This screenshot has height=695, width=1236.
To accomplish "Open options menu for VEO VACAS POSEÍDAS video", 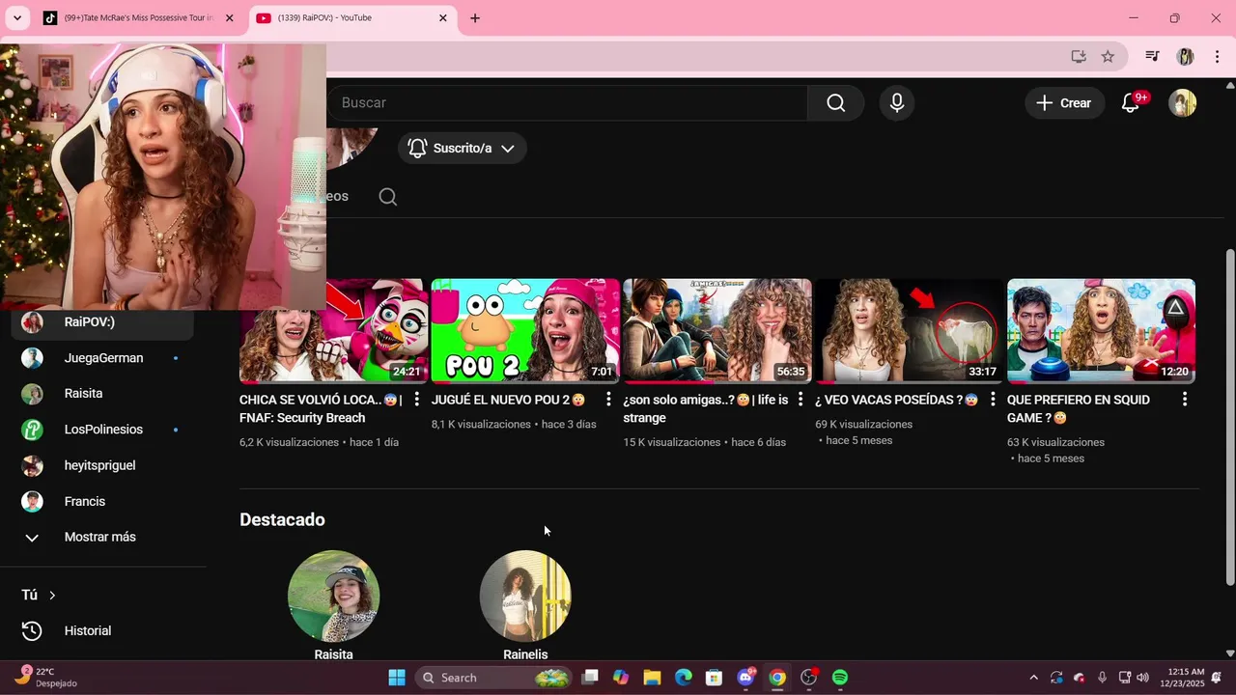I will (993, 400).
